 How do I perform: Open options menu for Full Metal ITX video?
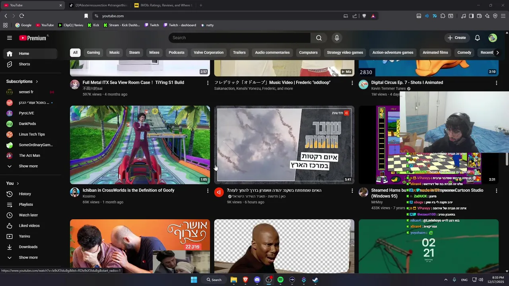point(208,83)
